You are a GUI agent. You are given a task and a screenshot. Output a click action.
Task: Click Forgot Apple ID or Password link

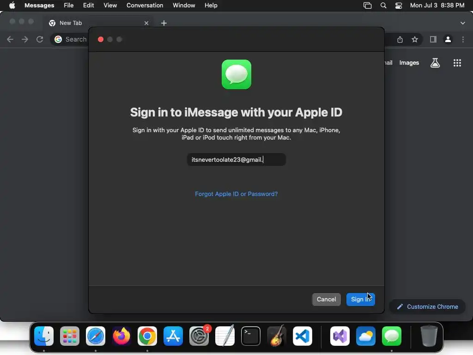236,194
